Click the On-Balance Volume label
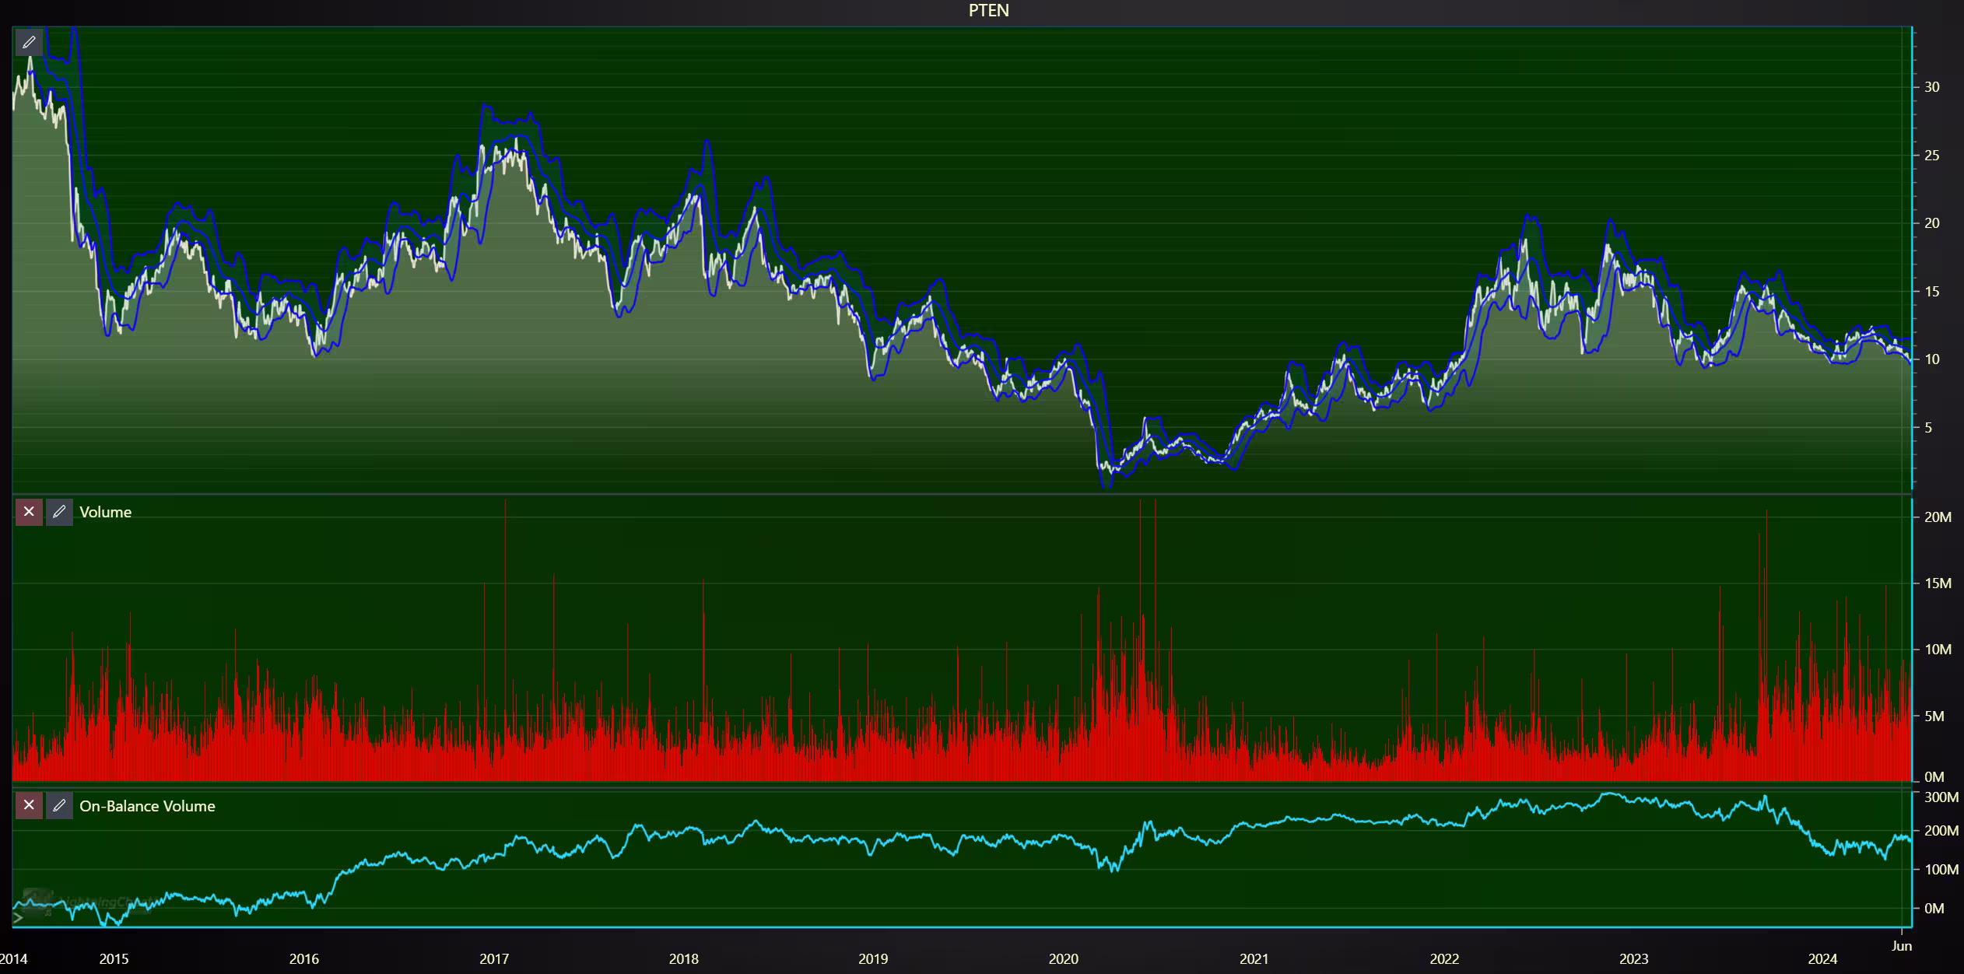The height and width of the screenshot is (974, 1964). (x=147, y=806)
